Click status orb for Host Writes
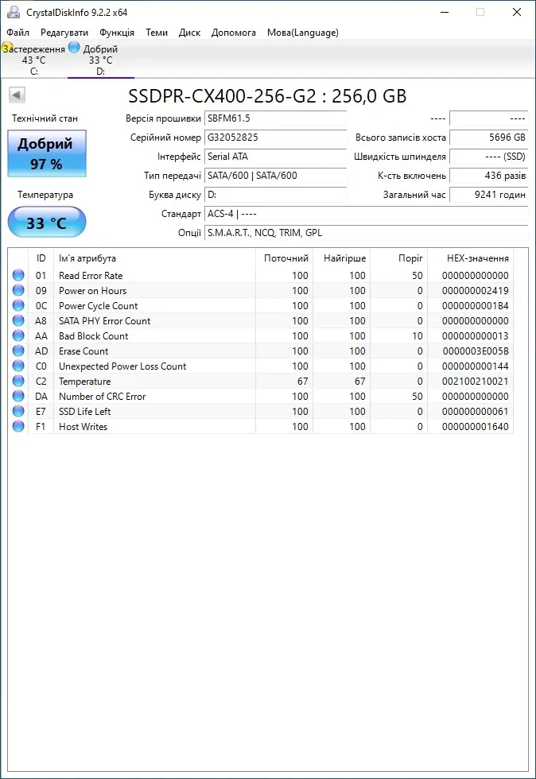 coord(18,426)
